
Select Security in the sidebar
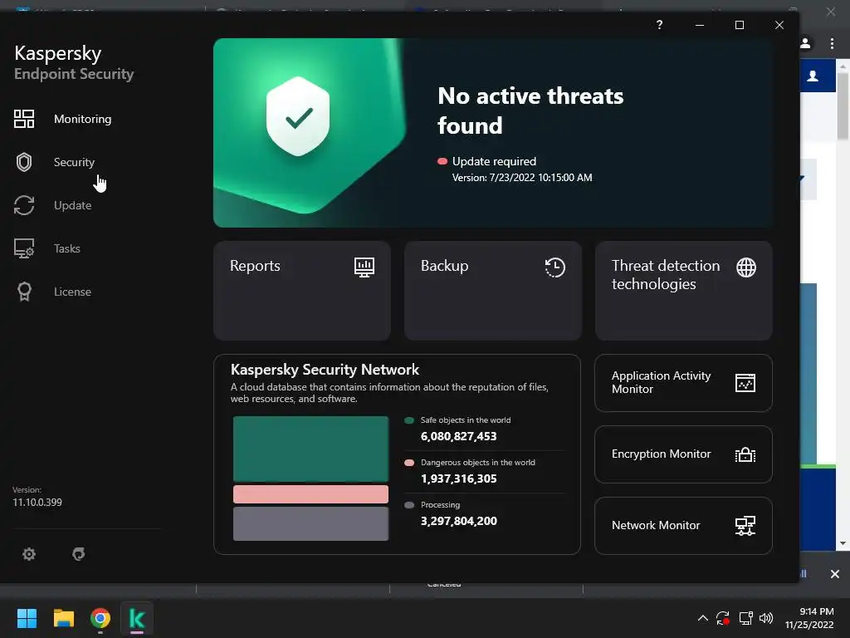74,162
